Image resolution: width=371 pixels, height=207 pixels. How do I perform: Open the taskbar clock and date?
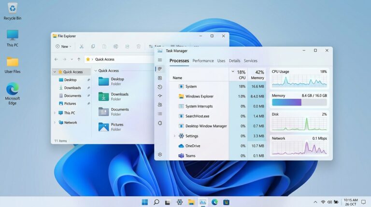(351, 202)
